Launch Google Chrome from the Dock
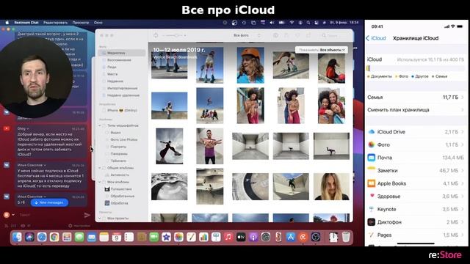Viewport: 470px width, 264px height. 54,237
